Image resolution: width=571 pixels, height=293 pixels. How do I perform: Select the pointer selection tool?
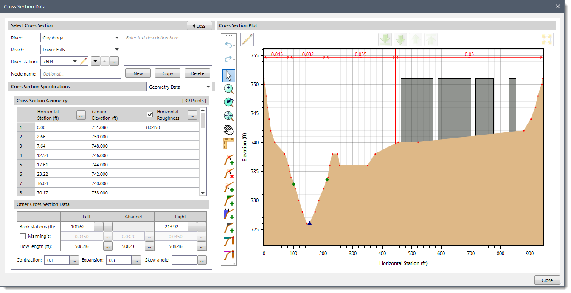228,75
